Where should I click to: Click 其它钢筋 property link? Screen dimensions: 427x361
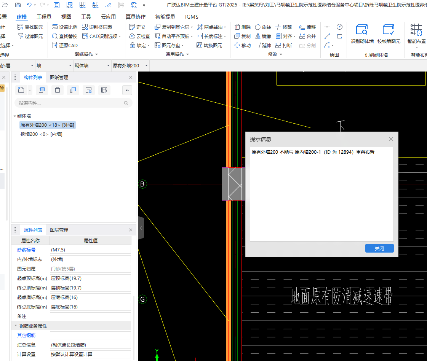[x=26, y=336]
